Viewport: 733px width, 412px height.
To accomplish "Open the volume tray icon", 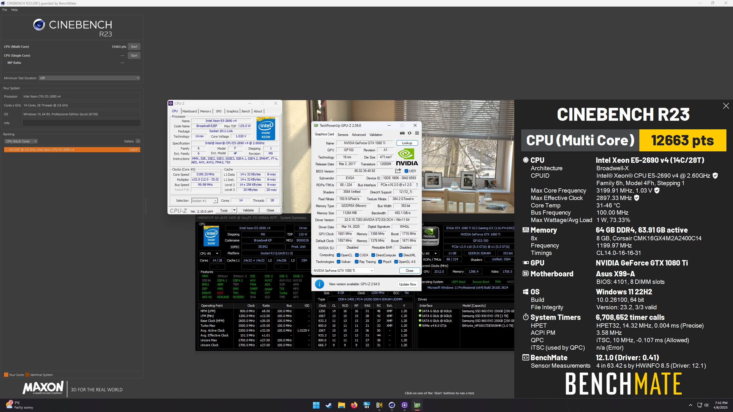I will click(706, 405).
